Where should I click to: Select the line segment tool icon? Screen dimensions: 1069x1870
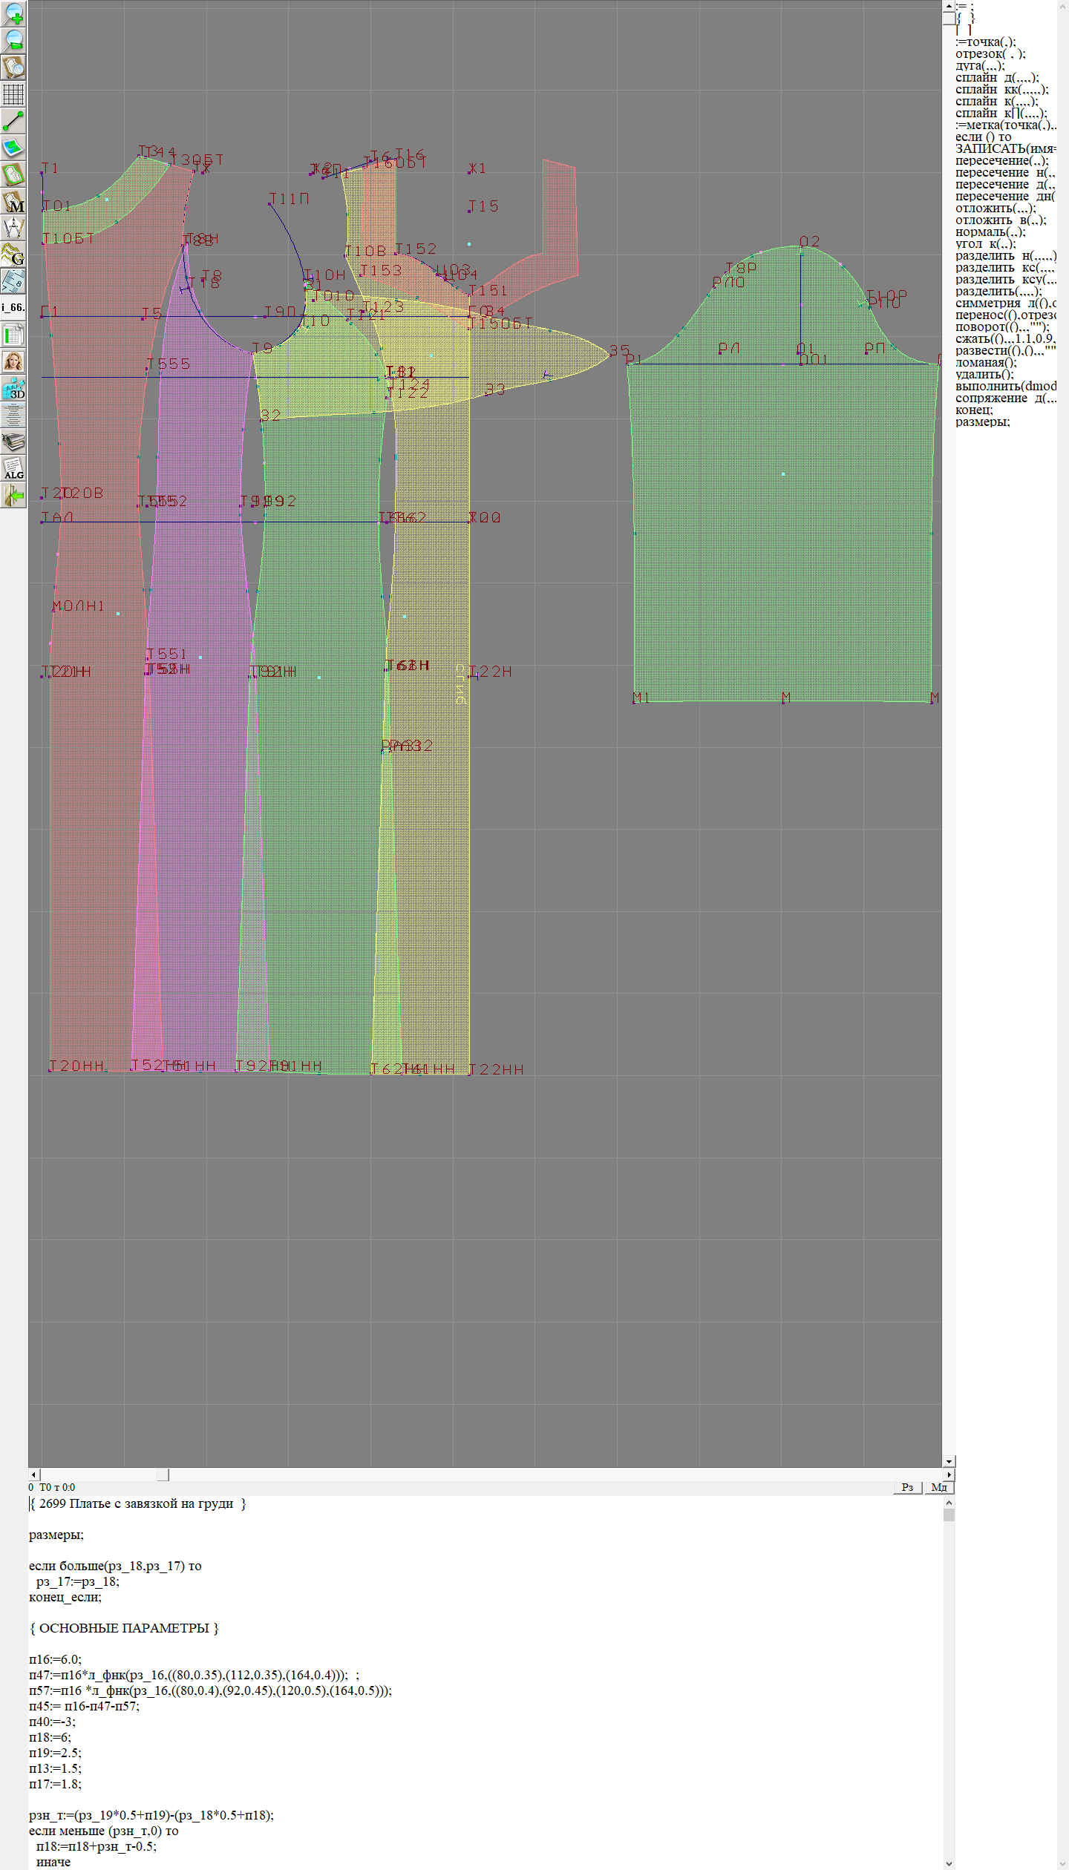click(x=13, y=121)
